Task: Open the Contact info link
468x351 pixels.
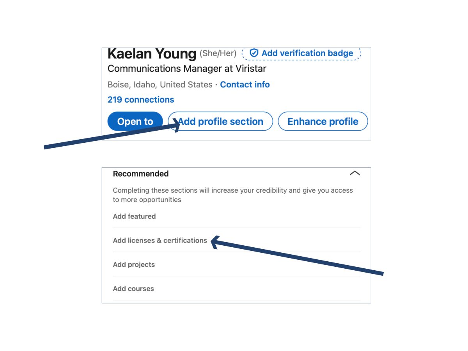Action: [x=245, y=85]
